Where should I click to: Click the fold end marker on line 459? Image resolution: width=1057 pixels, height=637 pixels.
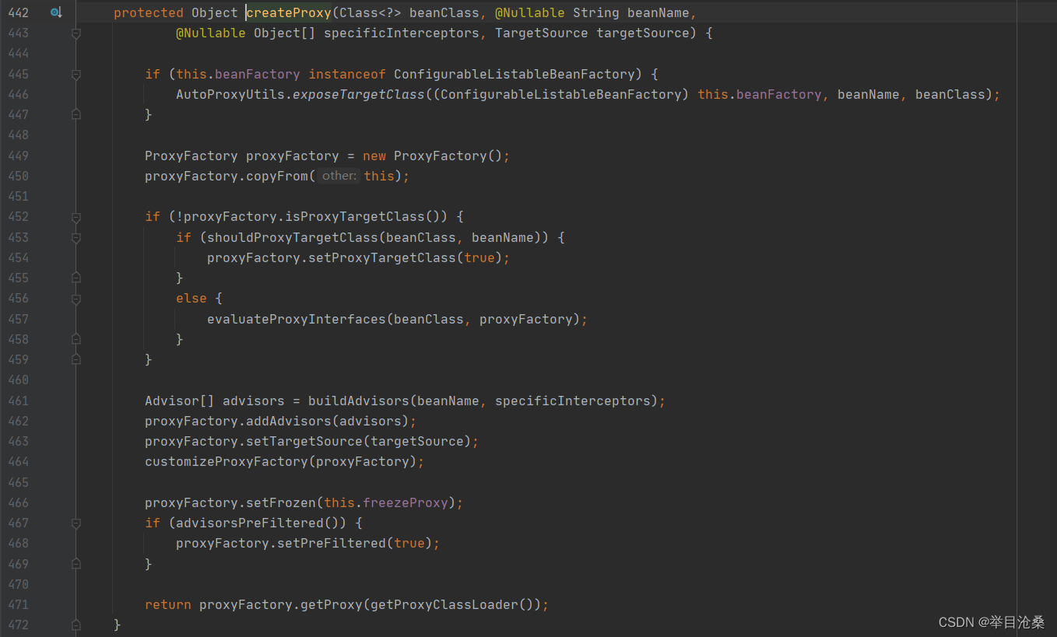76,359
